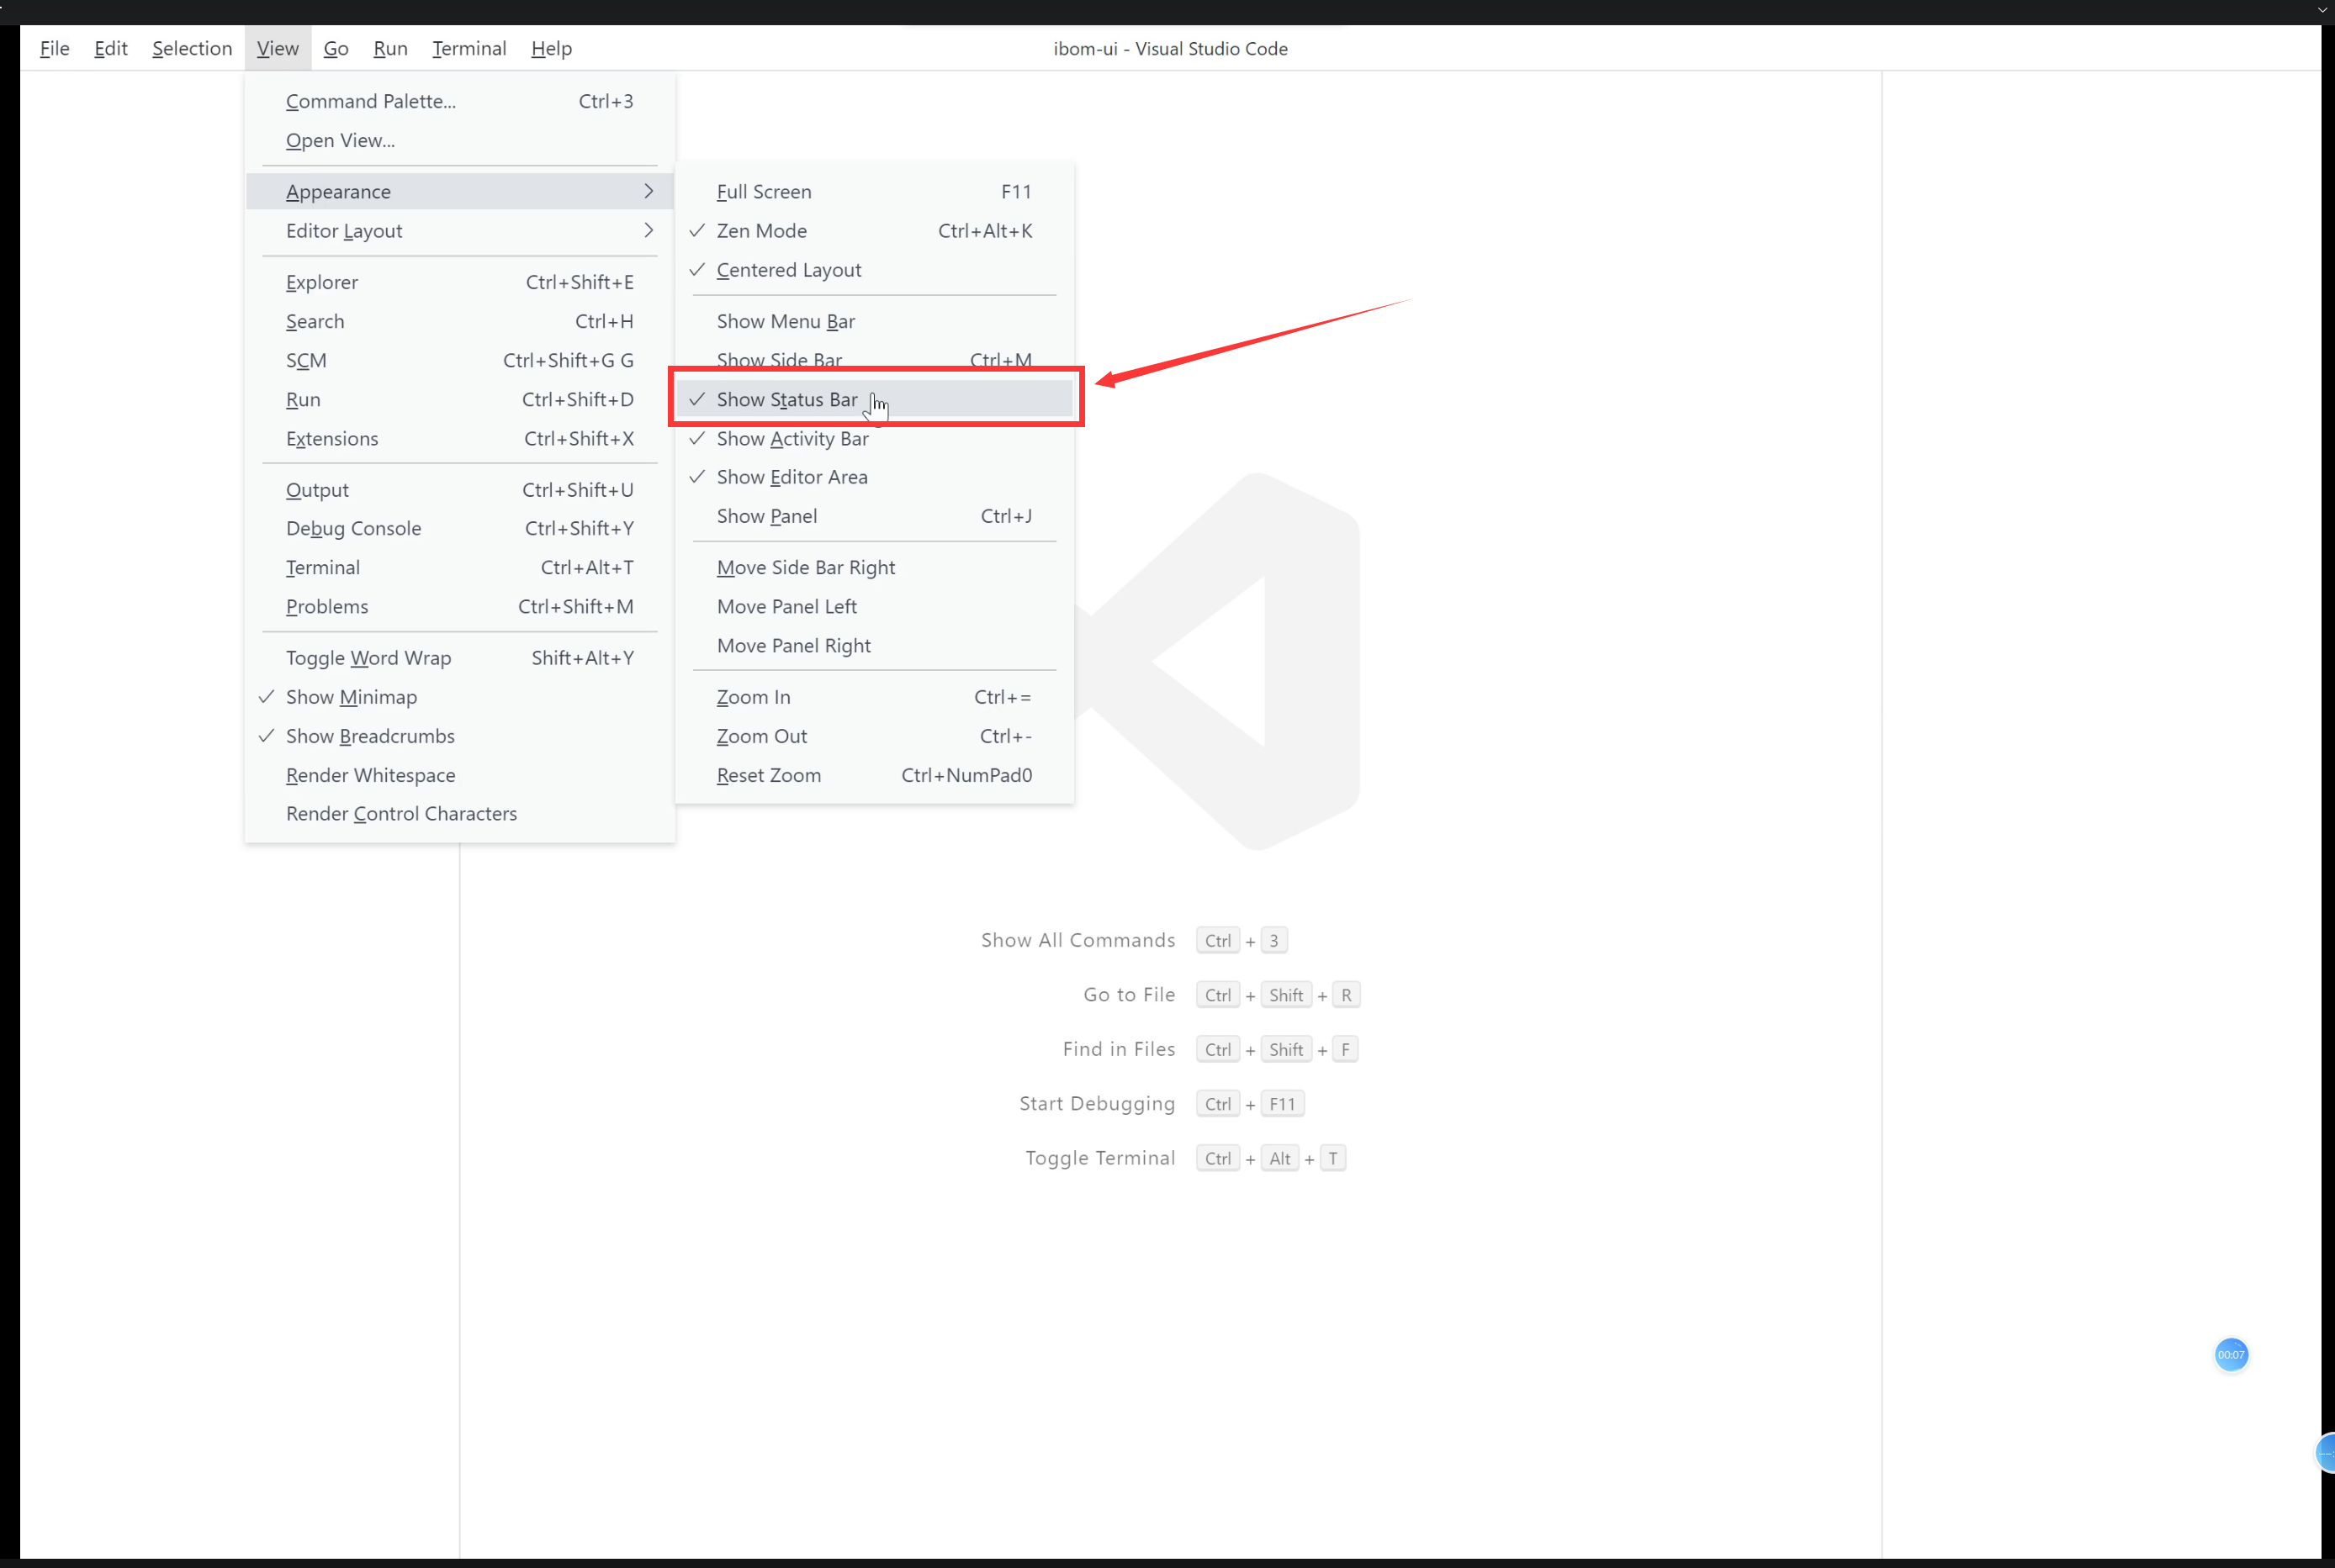The height and width of the screenshot is (1568, 2335).
Task: Select Move Panel Right
Action: [x=793, y=645]
